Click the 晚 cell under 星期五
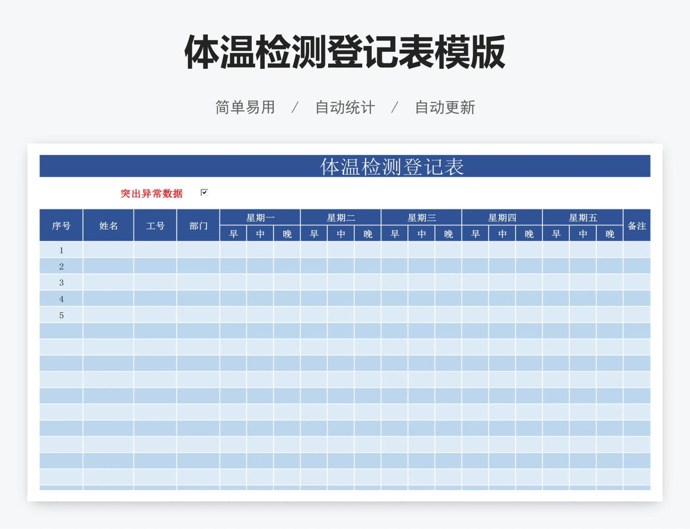 pyautogui.click(x=609, y=234)
